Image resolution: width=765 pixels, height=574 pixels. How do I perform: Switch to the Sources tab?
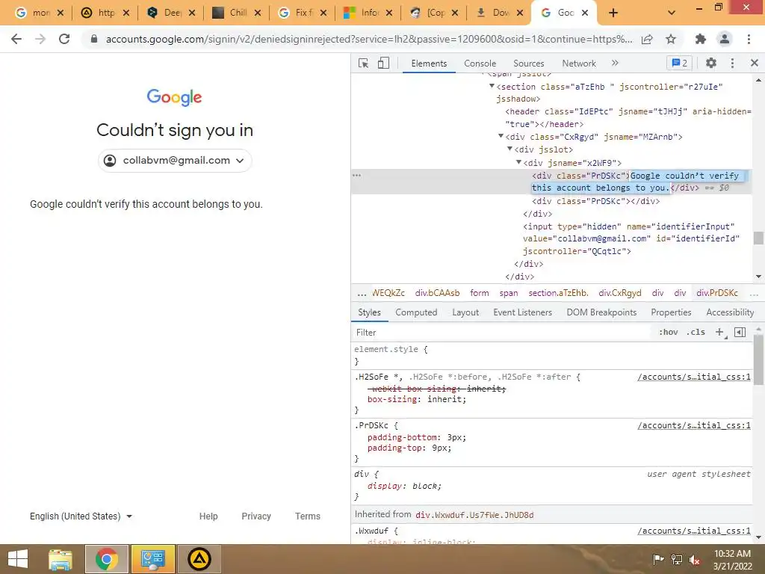[528, 64]
